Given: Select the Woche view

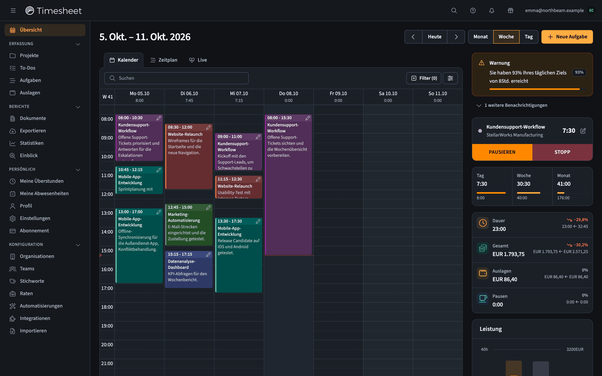Looking at the screenshot, I should point(506,37).
